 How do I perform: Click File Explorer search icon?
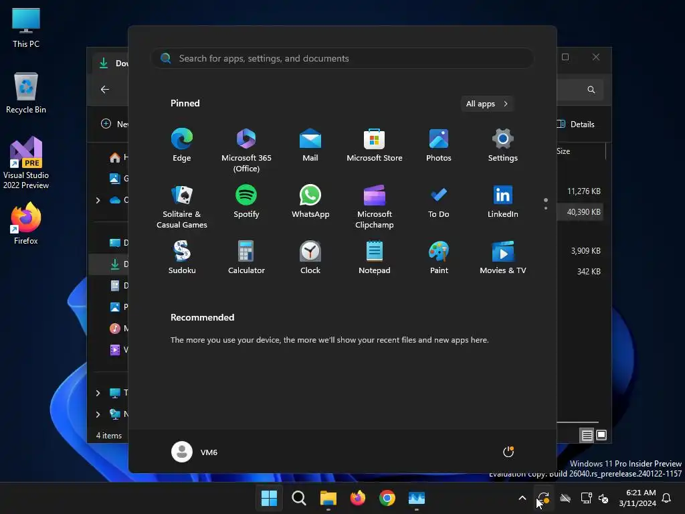click(x=591, y=90)
